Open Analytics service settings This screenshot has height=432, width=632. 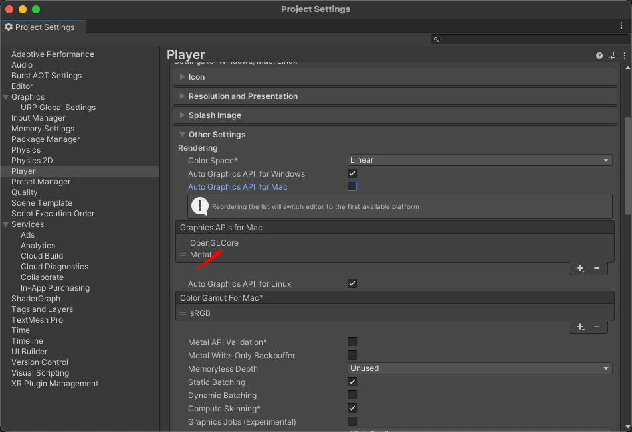pyautogui.click(x=38, y=246)
